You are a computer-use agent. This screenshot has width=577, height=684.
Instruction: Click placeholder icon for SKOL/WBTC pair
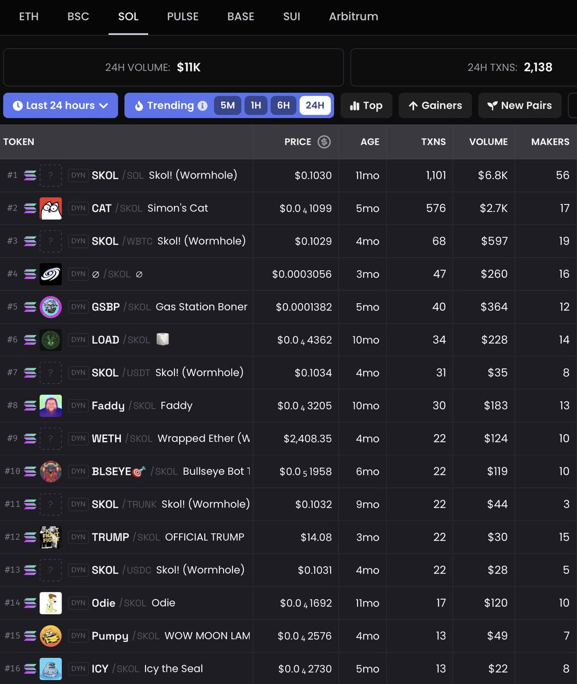coord(51,241)
